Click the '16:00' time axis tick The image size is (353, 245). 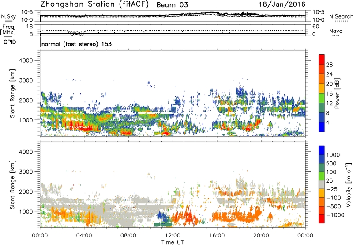[x=217, y=236]
